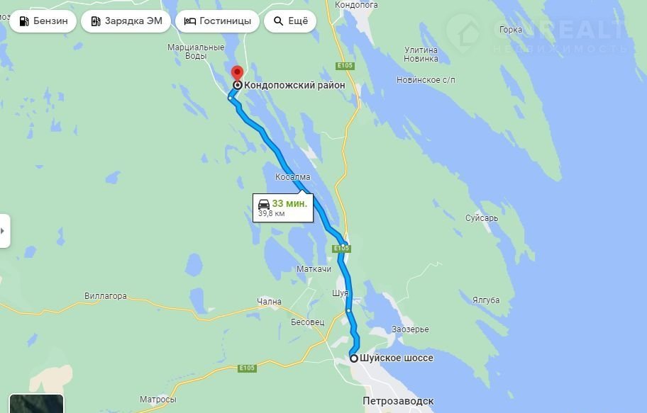
Task: Expand the collapsed side panel arrow
Action: coord(4,231)
